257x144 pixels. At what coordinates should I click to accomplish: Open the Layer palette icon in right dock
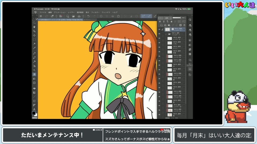pos(190,69)
